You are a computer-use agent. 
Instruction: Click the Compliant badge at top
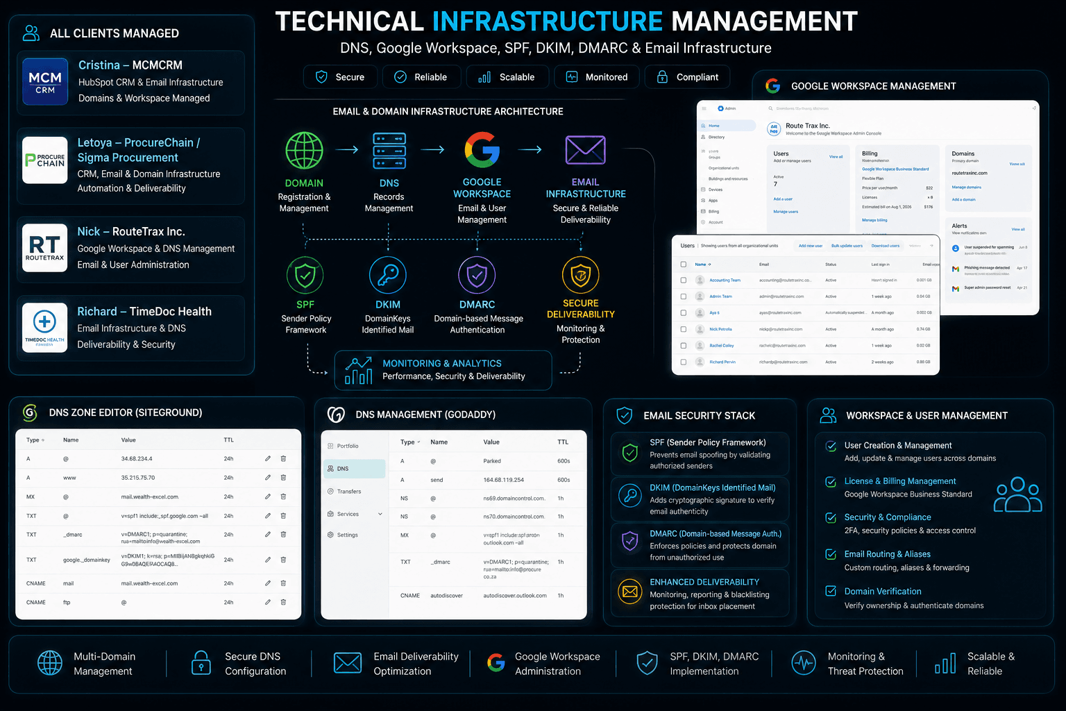point(687,77)
